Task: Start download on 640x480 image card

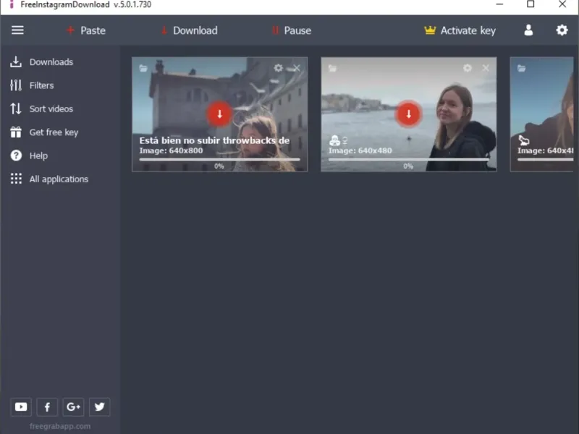Action: (408, 114)
